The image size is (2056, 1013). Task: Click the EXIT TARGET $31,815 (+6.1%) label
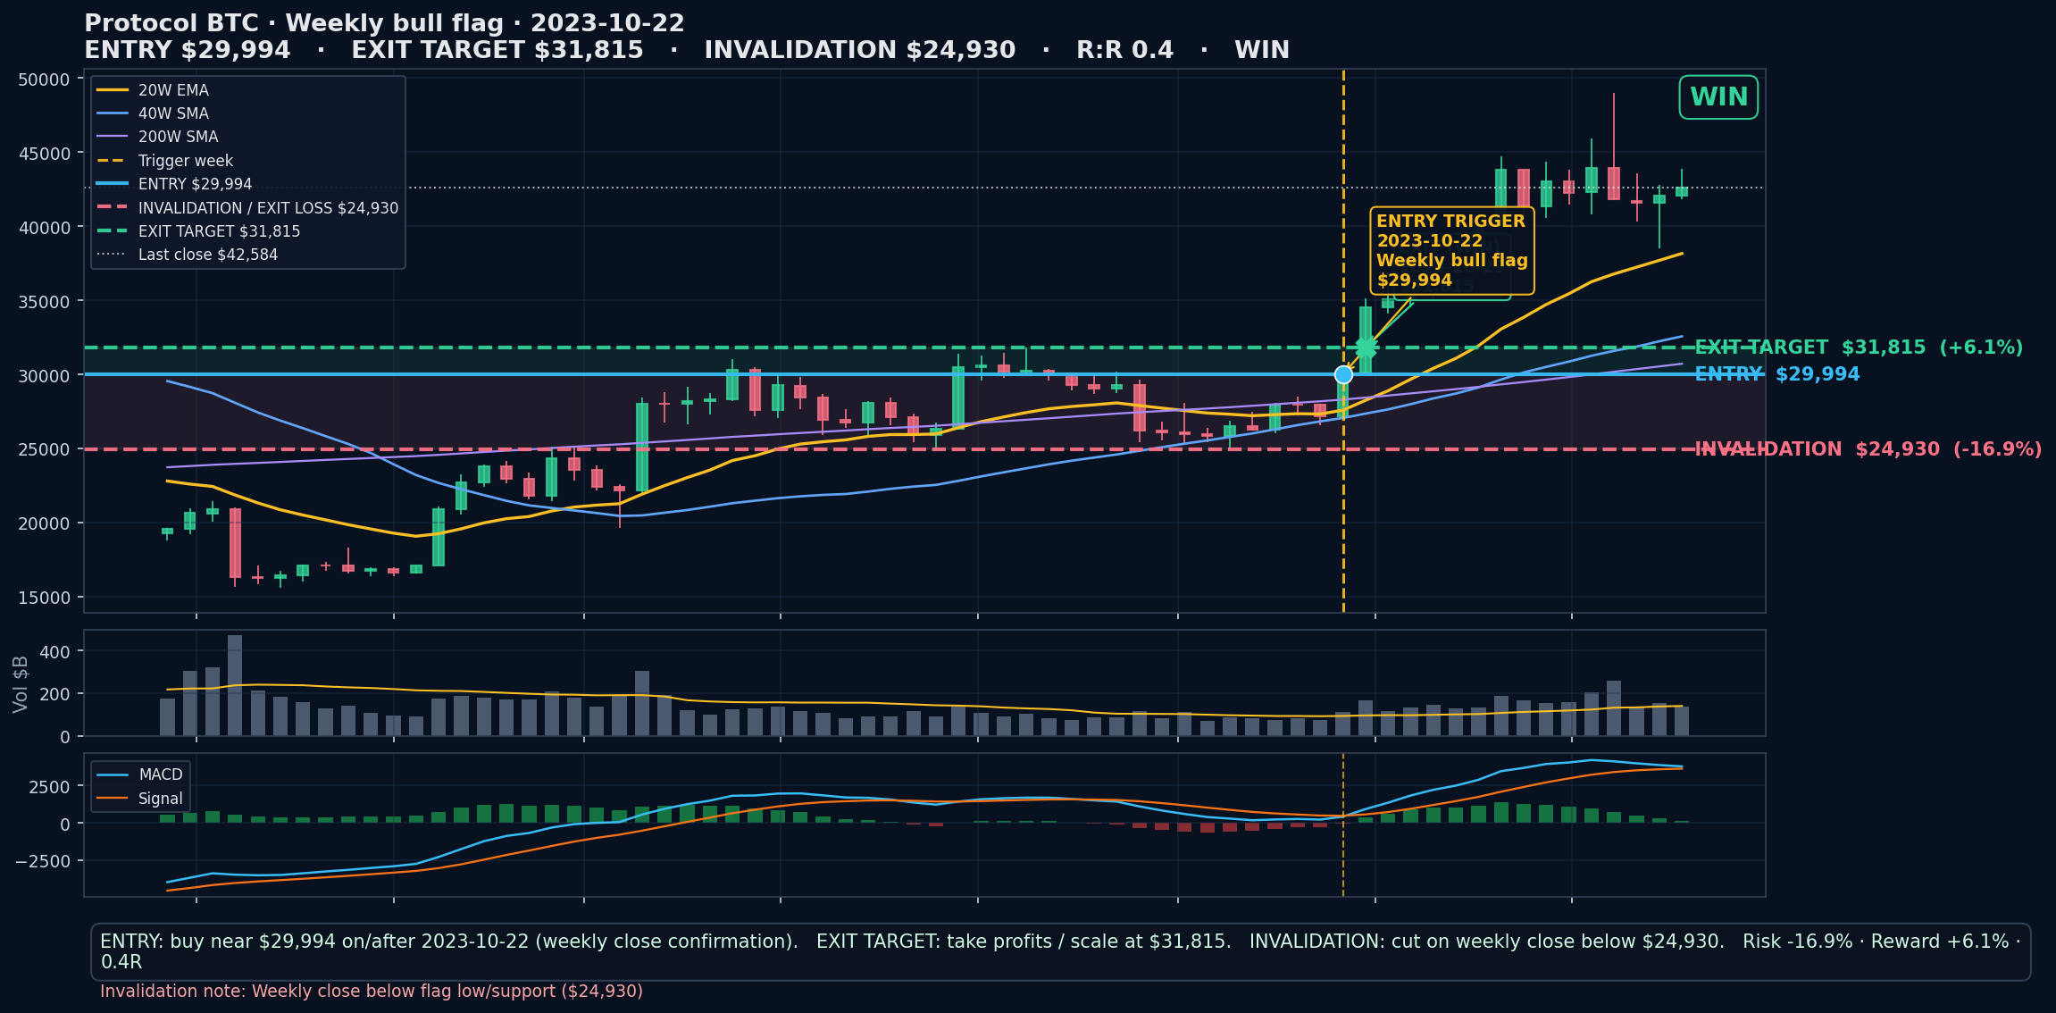click(x=1859, y=347)
